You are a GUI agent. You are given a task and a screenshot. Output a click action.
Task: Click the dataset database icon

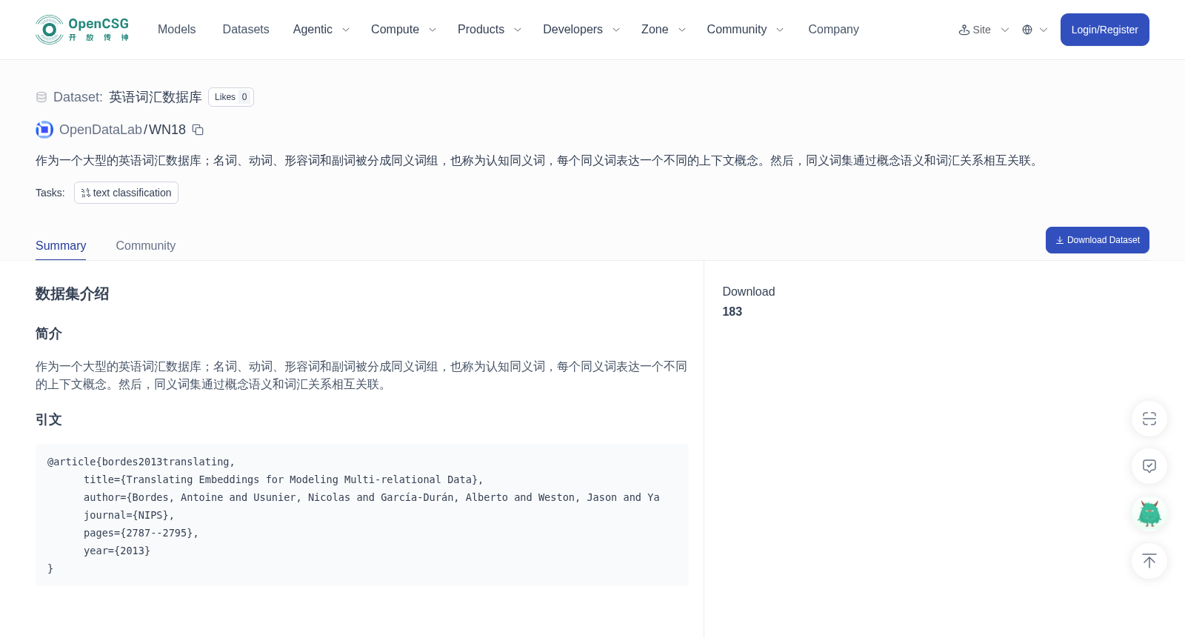pos(41,97)
